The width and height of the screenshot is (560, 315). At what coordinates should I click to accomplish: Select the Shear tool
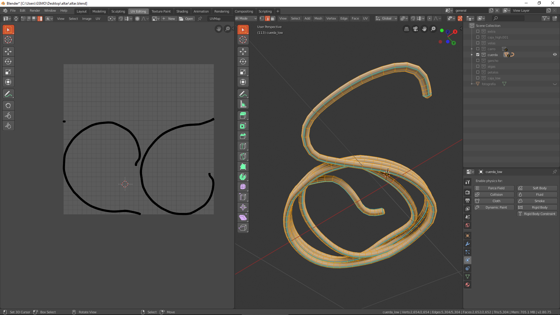[x=243, y=218]
